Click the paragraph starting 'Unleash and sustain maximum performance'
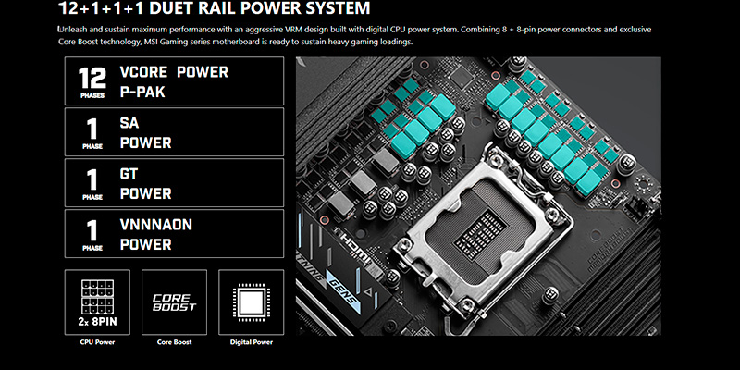The height and width of the screenshot is (370, 740). click(x=354, y=35)
